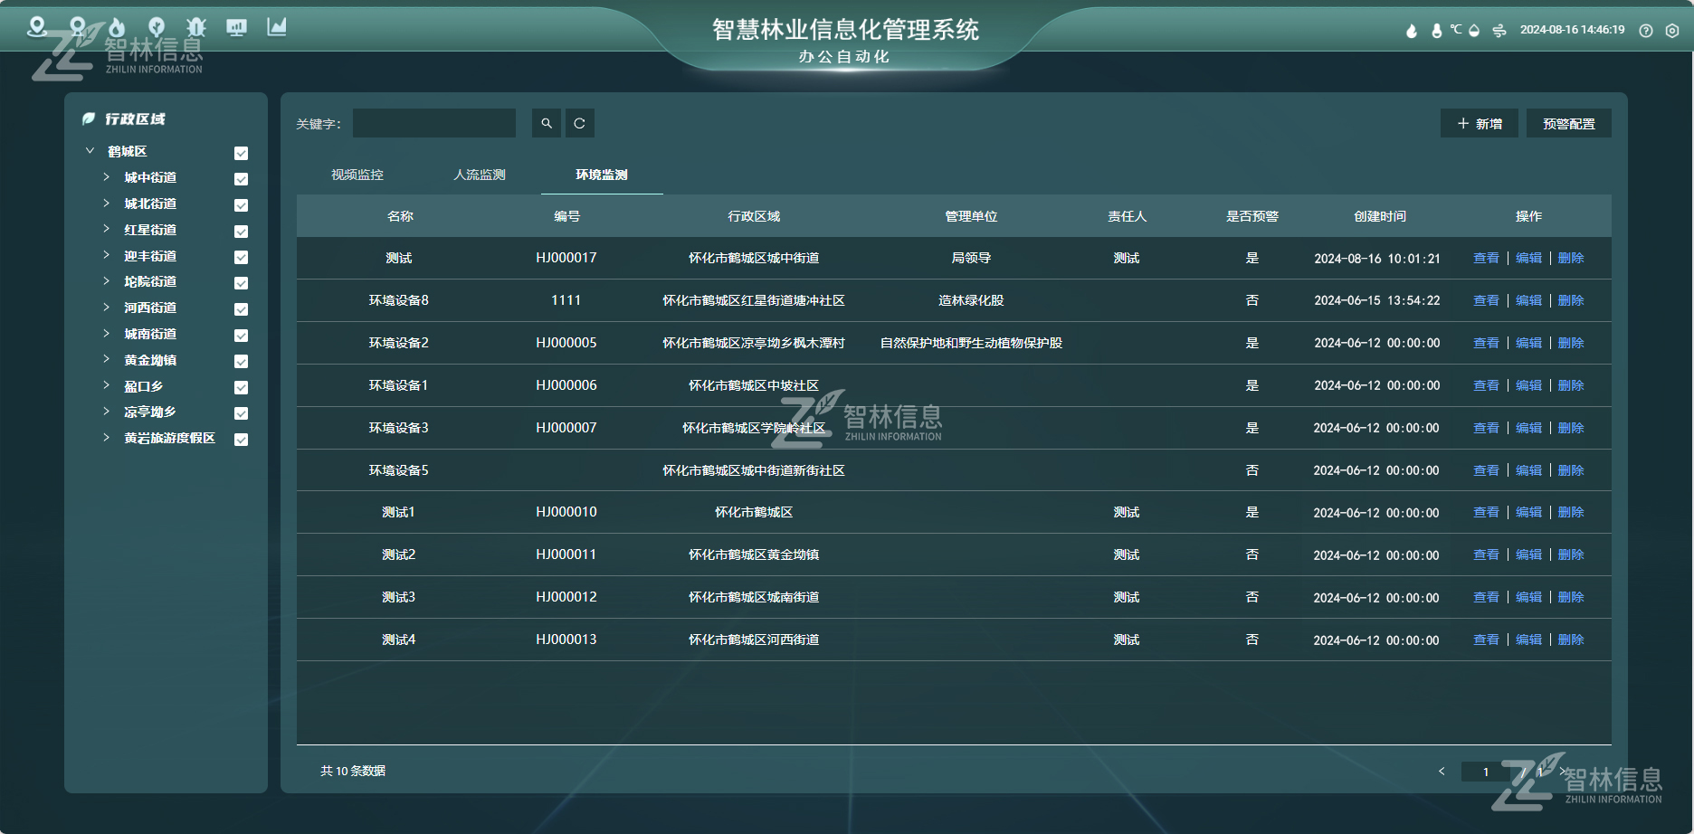Click the keyword search magnifier button
Viewport: 1694px width, 834px height.
(x=547, y=123)
